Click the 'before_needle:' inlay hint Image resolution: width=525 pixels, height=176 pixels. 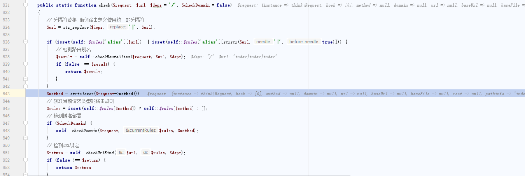(x=304, y=42)
